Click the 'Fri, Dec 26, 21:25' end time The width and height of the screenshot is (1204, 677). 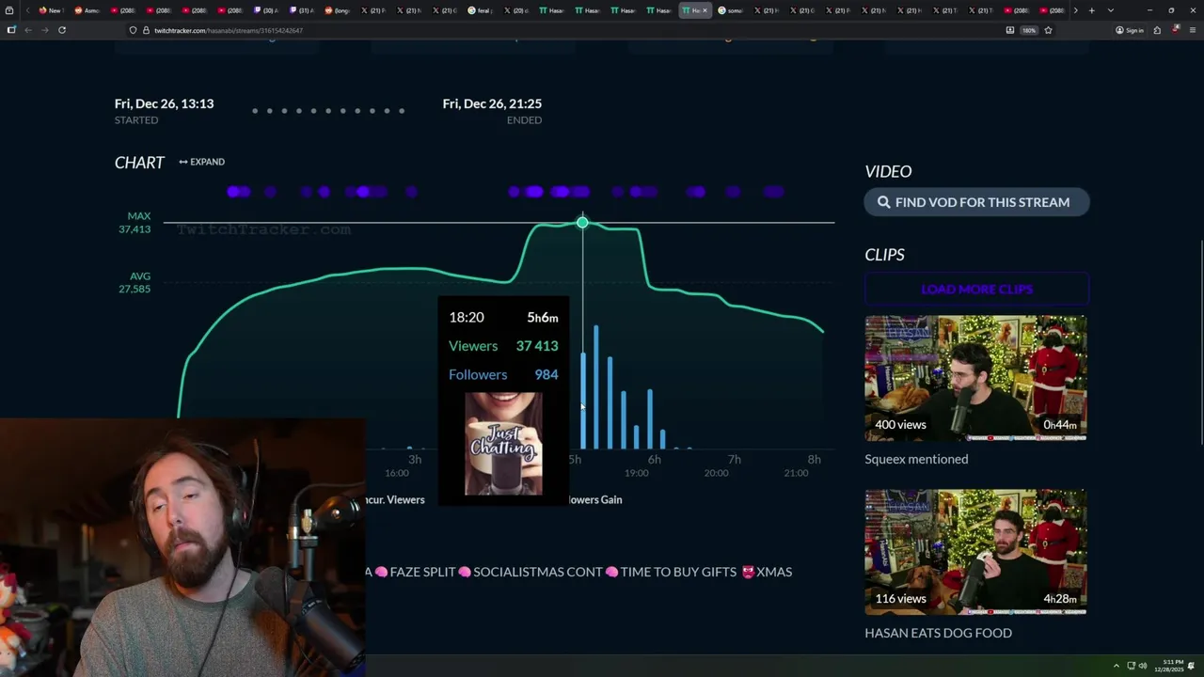pos(492,103)
